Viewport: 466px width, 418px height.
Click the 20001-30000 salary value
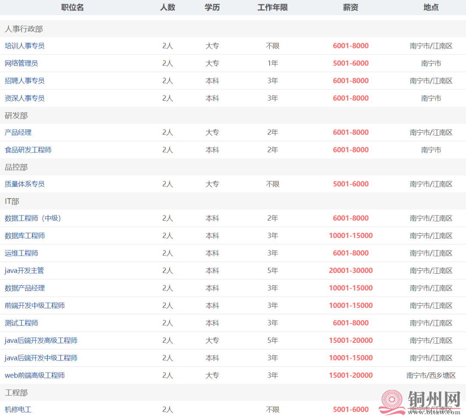click(x=350, y=271)
